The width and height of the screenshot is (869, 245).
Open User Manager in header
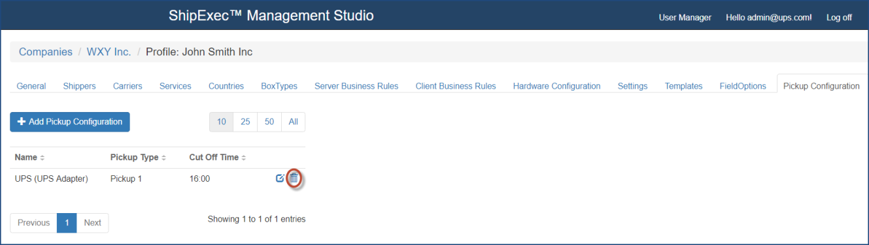pos(685,18)
